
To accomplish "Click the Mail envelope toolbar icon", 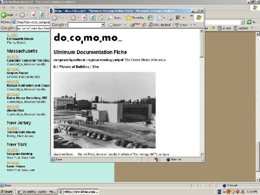I will pyautogui.click(x=160, y=17).
